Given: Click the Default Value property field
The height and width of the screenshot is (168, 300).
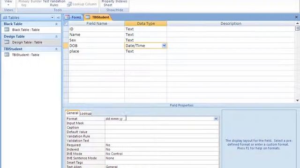Looking at the screenshot, I should pyautogui.click(x=162, y=132).
